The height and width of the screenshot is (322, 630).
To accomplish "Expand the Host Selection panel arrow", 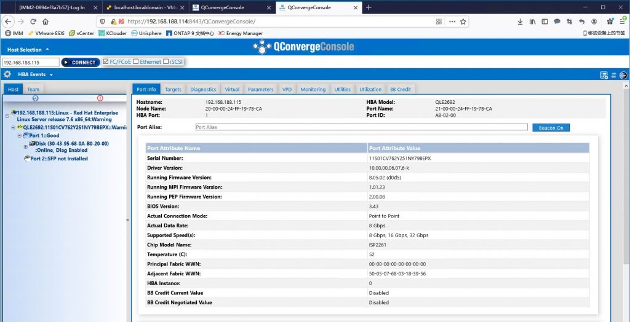I will 47,49.
